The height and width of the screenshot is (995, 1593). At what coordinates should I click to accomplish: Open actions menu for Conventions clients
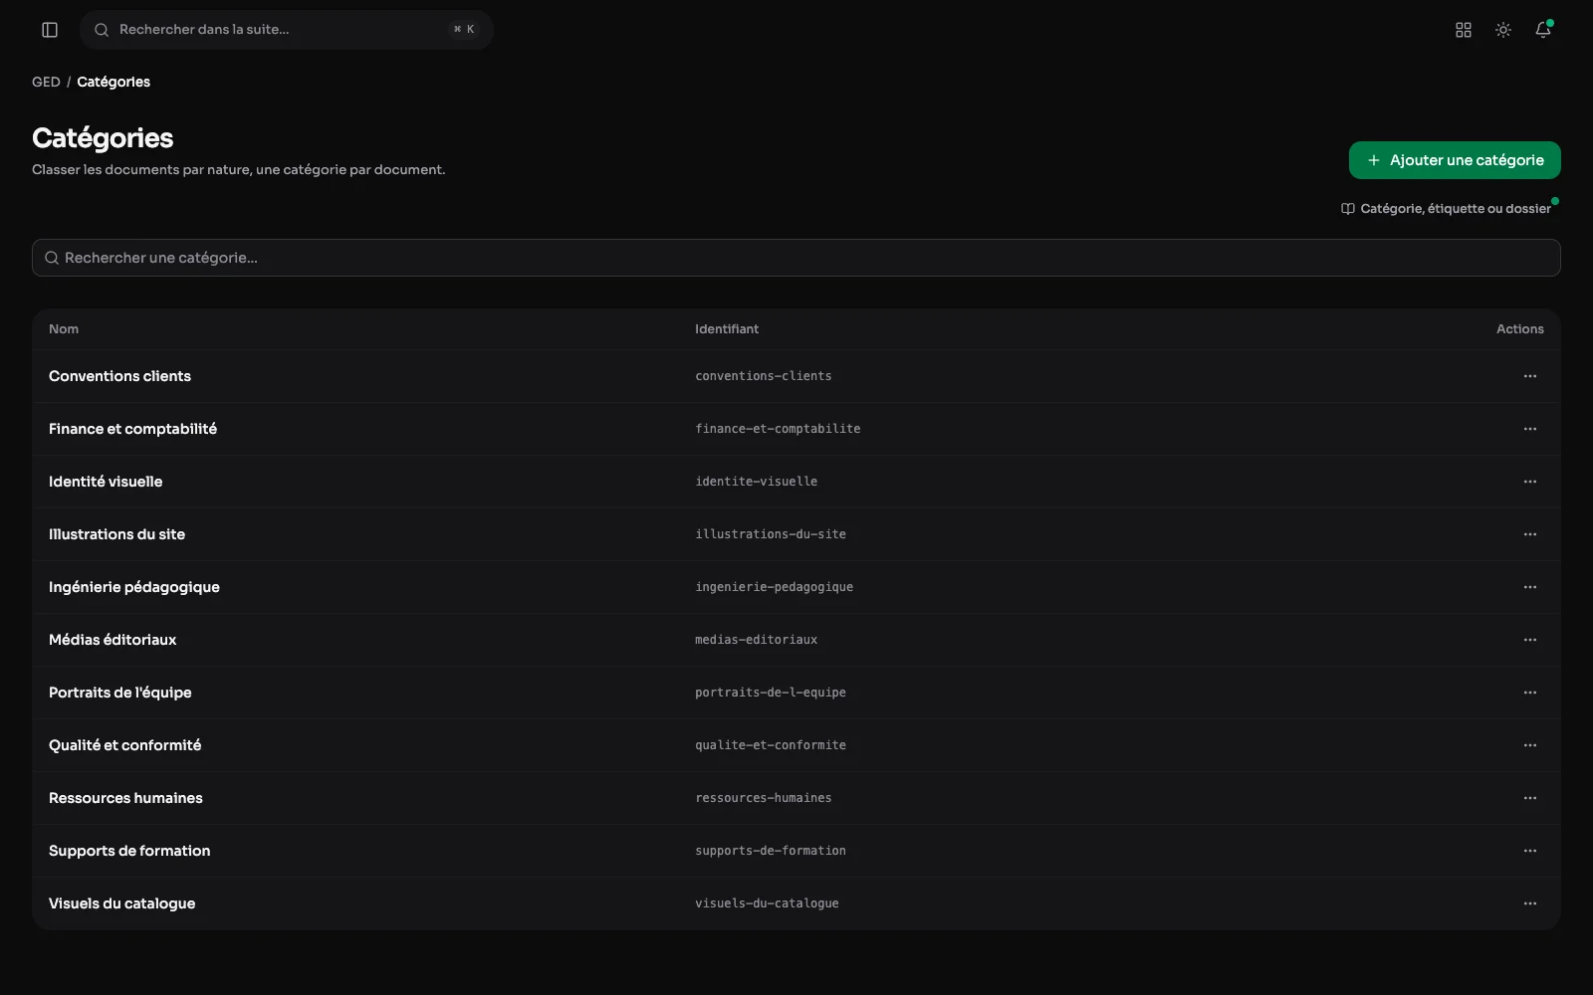pos(1530,376)
